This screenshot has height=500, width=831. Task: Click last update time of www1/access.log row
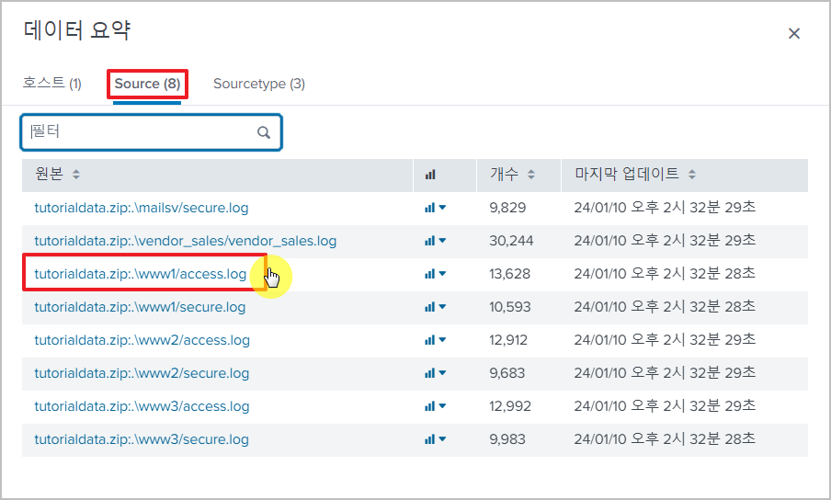(x=665, y=273)
